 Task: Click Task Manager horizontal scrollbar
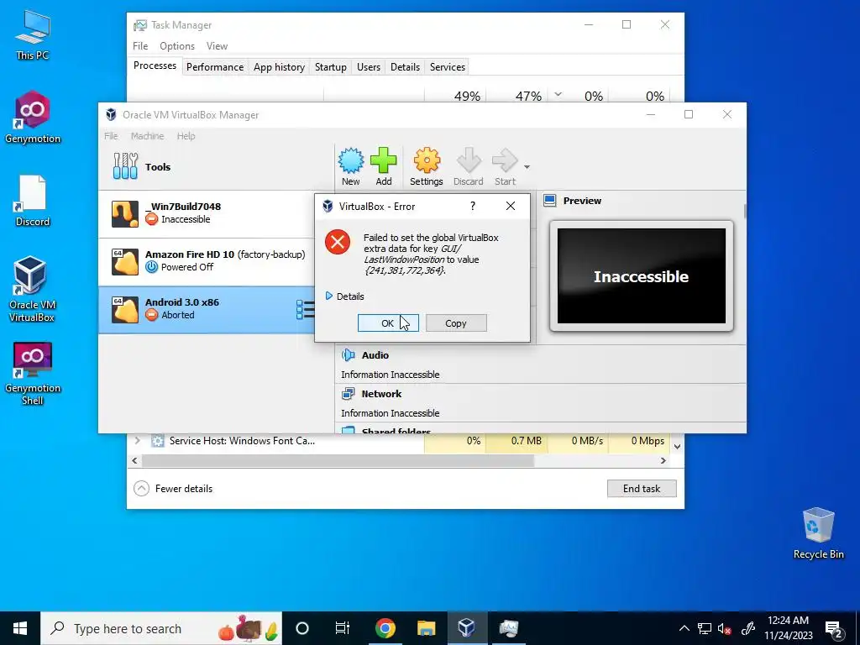coord(338,461)
